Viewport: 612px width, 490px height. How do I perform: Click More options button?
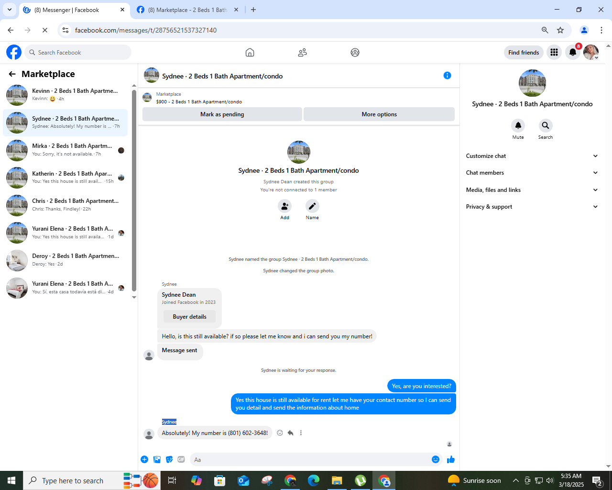(x=379, y=114)
